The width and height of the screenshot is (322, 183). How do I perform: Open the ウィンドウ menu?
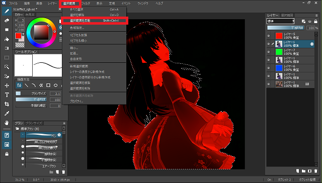(x=143, y=4)
